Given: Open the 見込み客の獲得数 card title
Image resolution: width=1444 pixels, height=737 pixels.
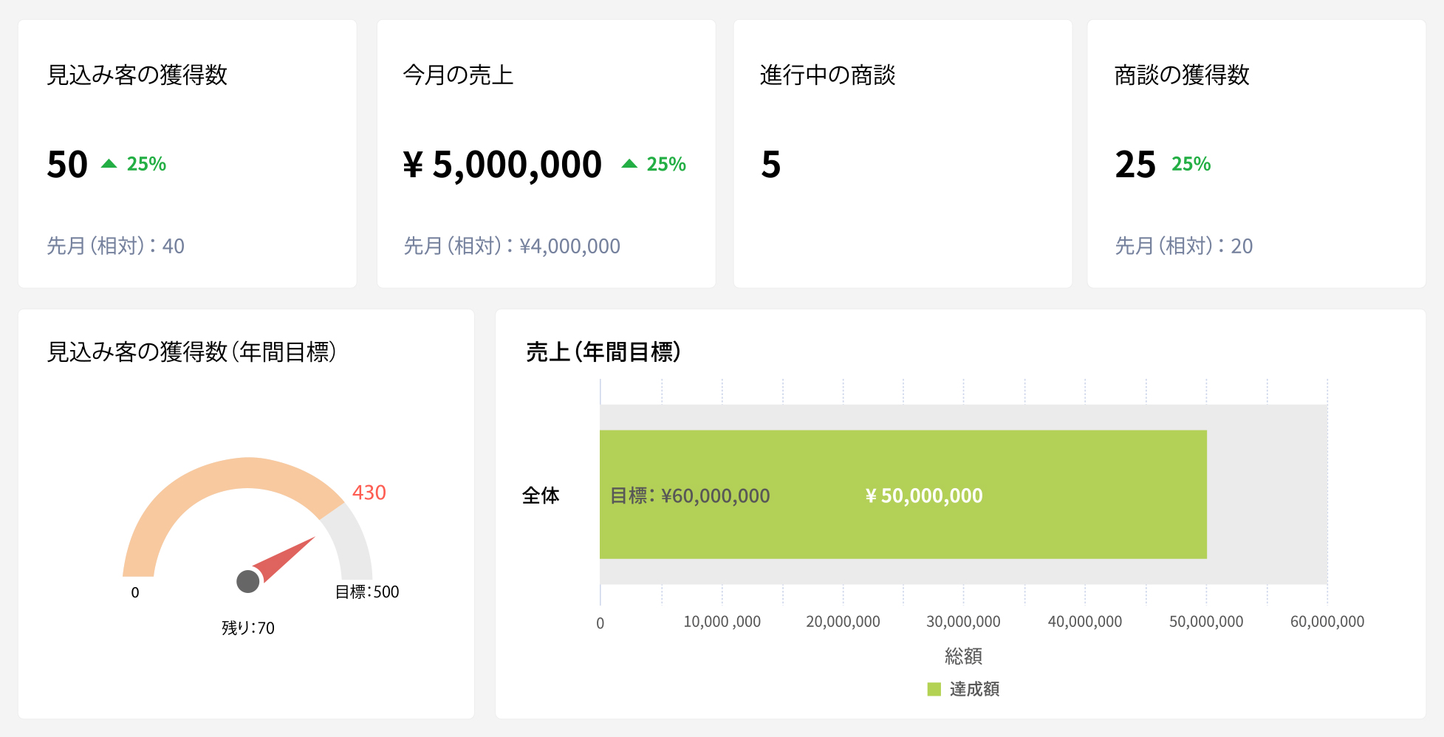Looking at the screenshot, I should click(137, 75).
